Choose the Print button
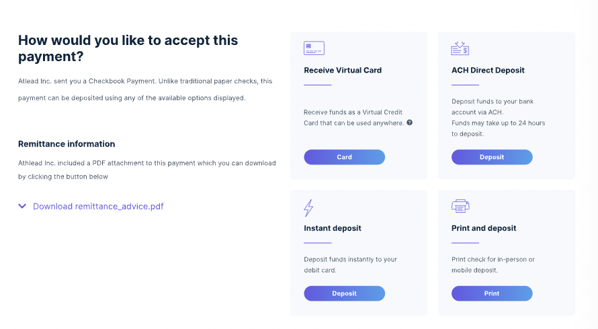 pyautogui.click(x=492, y=293)
